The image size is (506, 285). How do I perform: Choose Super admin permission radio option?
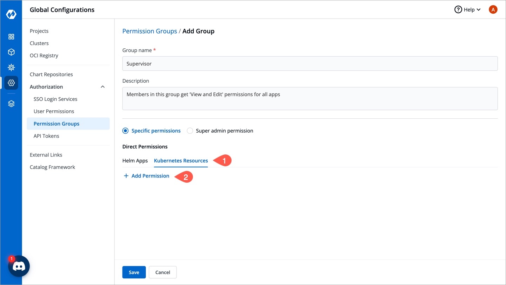[190, 131]
